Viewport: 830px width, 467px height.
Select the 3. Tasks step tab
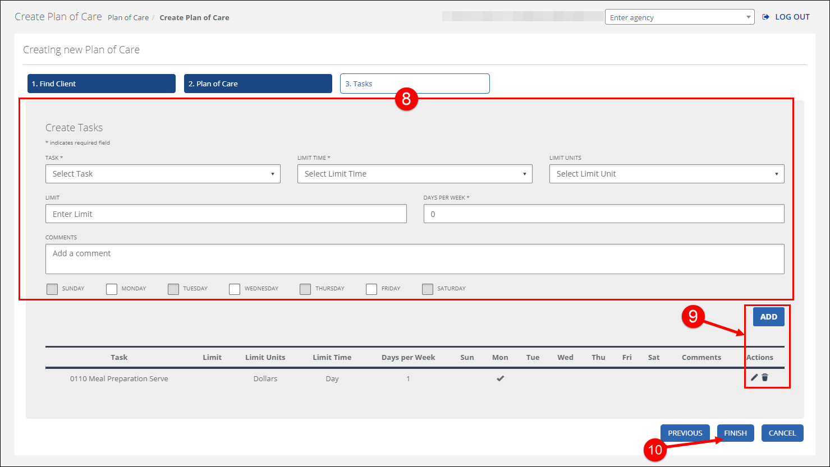(x=415, y=84)
